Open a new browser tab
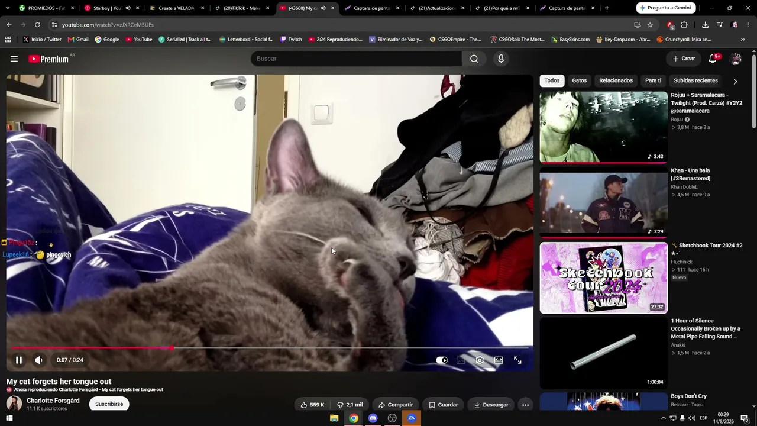The image size is (757, 426). [x=607, y=8]
